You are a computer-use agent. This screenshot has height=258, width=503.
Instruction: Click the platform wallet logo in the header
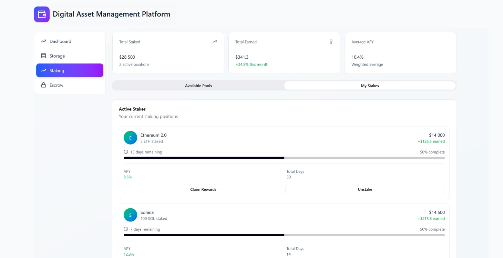(42, 14)
